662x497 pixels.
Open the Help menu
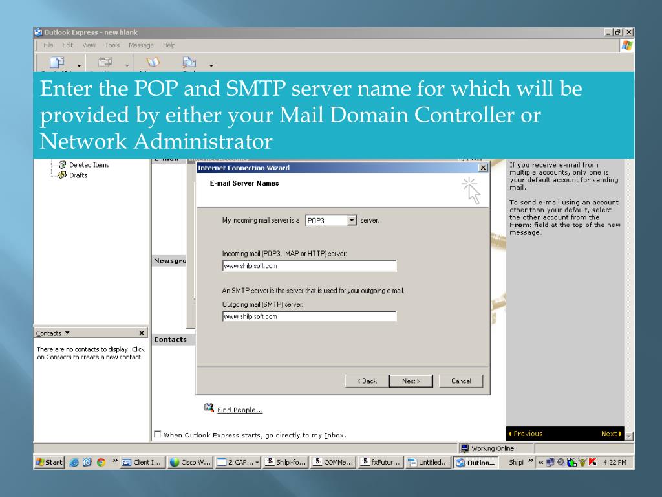click(169, 45)
